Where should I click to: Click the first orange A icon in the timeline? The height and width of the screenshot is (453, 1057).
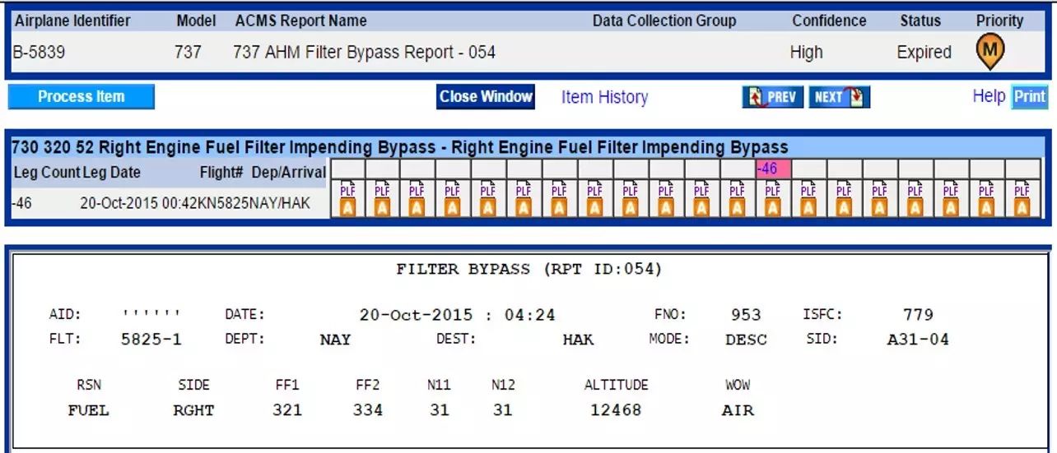[x=347, y=208]
